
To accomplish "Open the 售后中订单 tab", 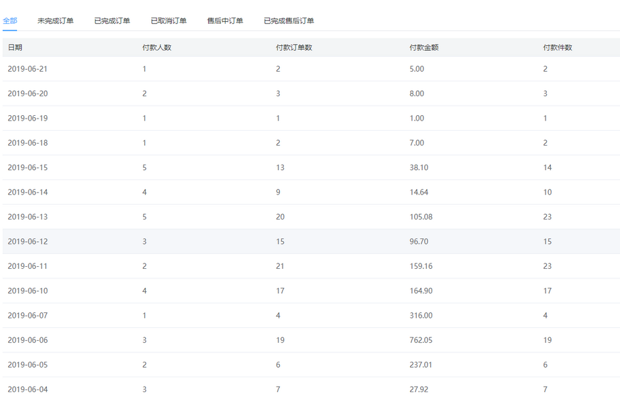I will coord(225,21).
